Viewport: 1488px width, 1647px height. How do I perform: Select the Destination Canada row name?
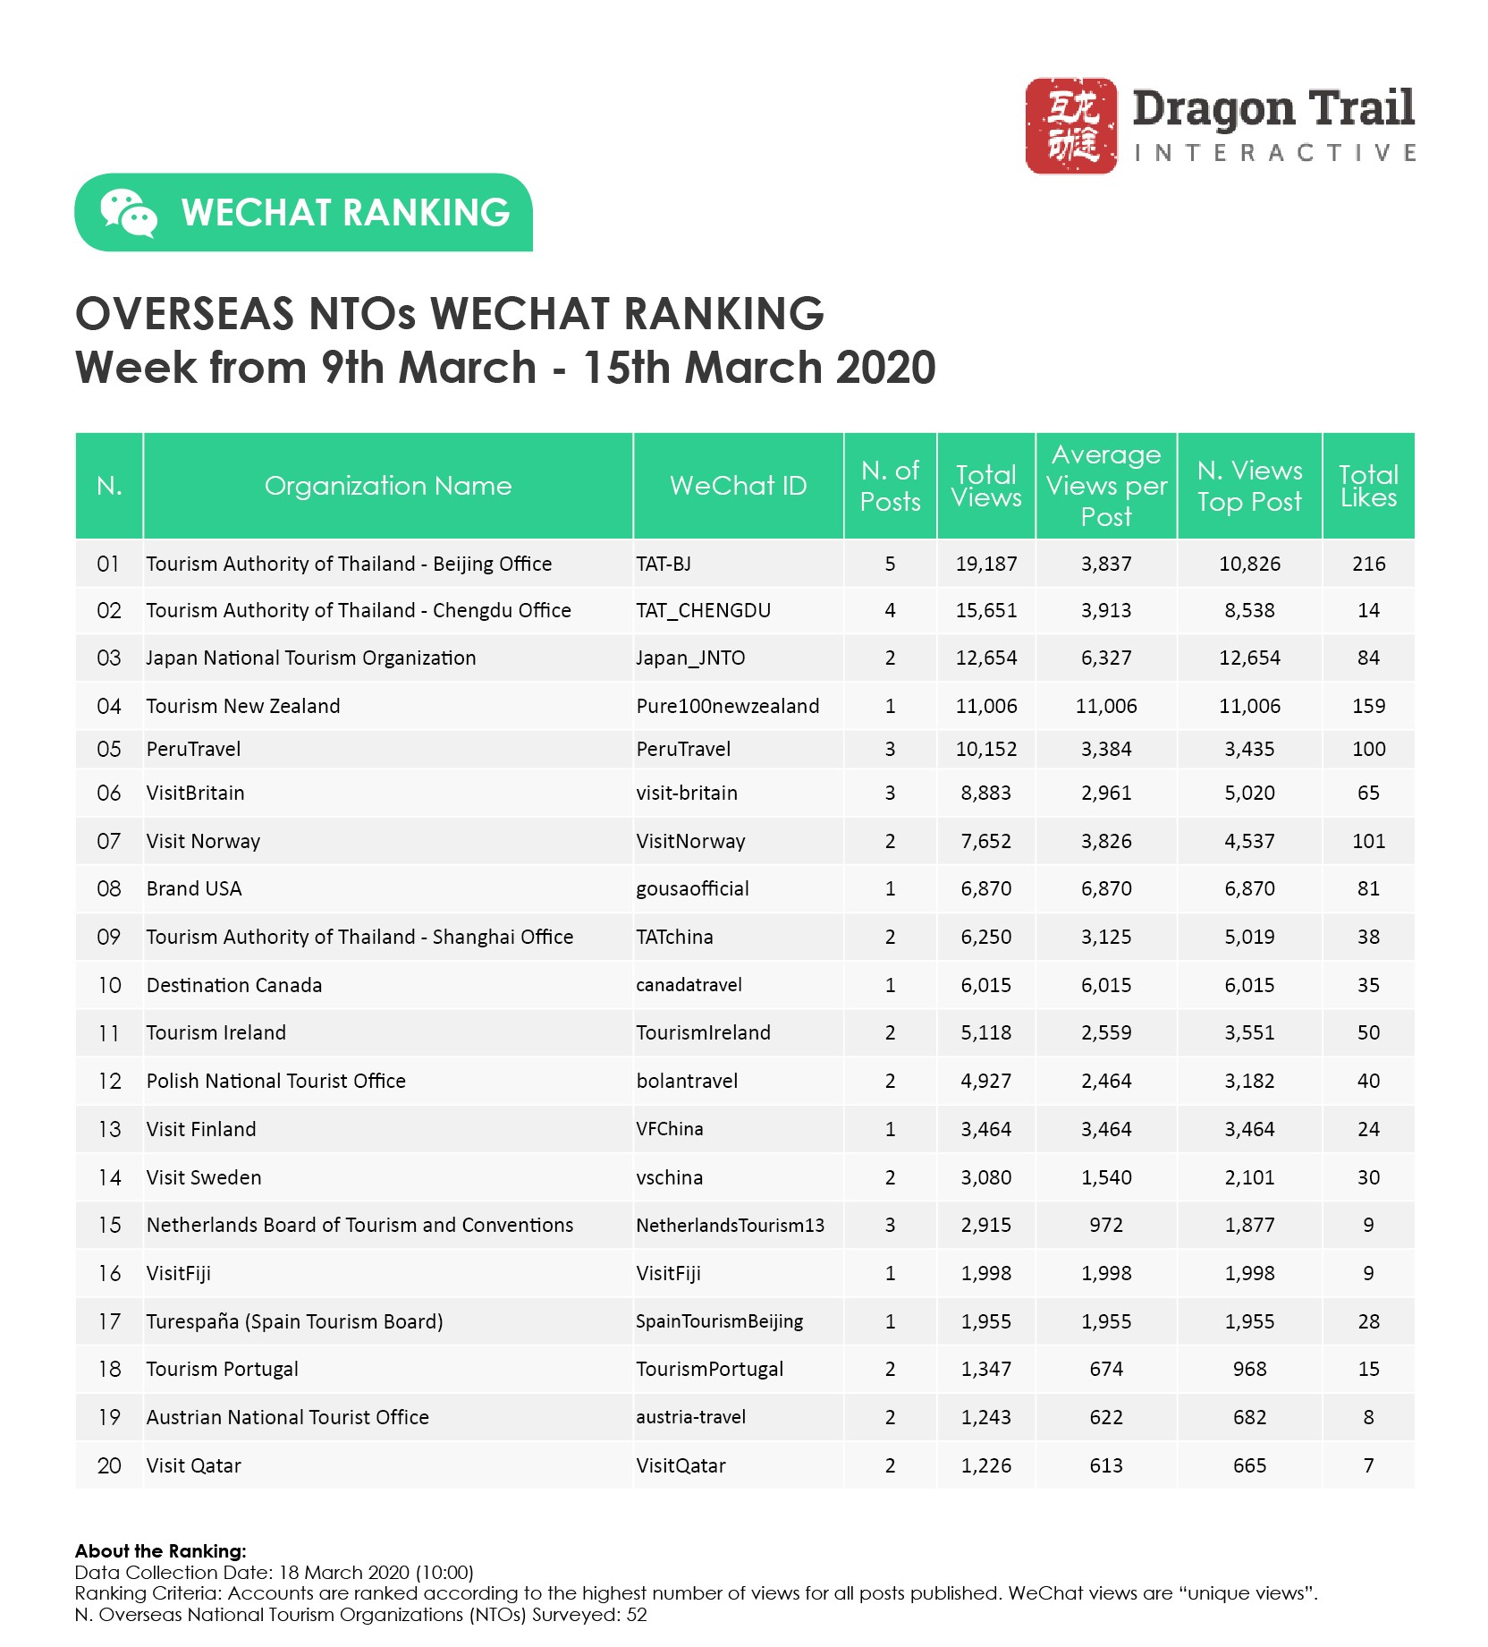pyautogui.click(x=234, y=985)
